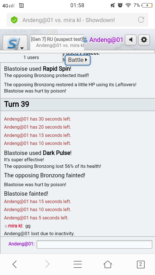Go back with the browser back arrow
The height and width of the screenshot is (275, 155).
[x=15, y=264]
